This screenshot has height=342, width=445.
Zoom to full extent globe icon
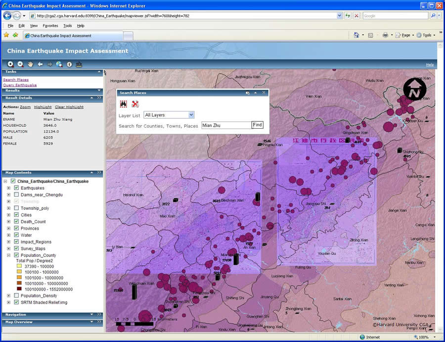(59, 64)
